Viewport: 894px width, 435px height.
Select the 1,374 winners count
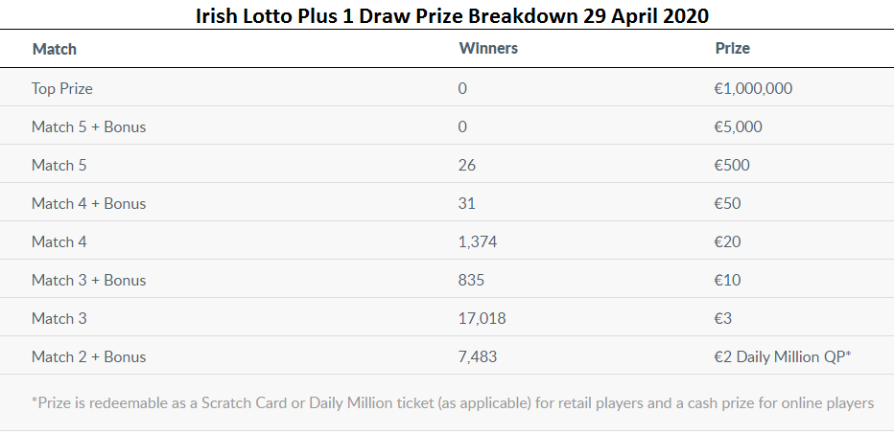coord(478,242)
